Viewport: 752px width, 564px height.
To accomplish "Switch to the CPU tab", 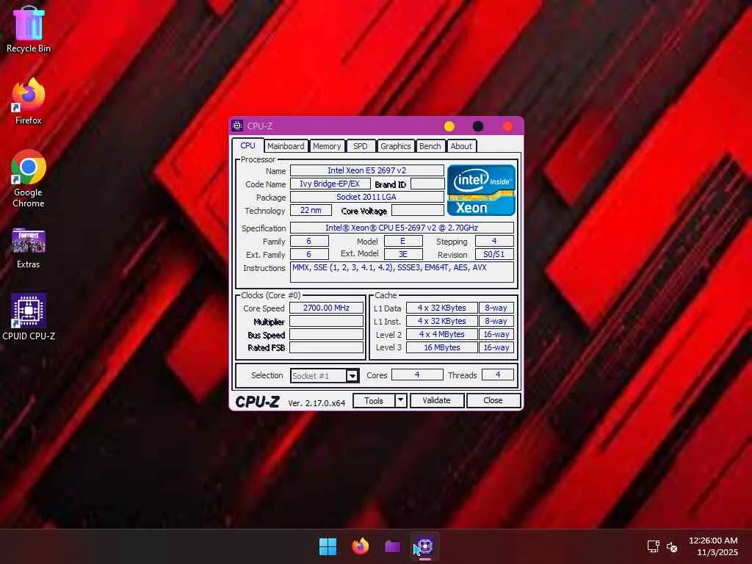I will 248,145.
